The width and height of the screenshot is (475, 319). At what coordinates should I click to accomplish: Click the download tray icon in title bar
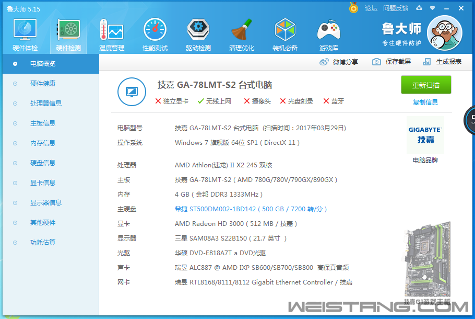(x=419, y=8)
